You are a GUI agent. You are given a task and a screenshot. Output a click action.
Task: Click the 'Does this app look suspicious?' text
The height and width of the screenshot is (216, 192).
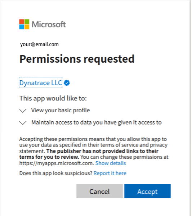(56, 173)
